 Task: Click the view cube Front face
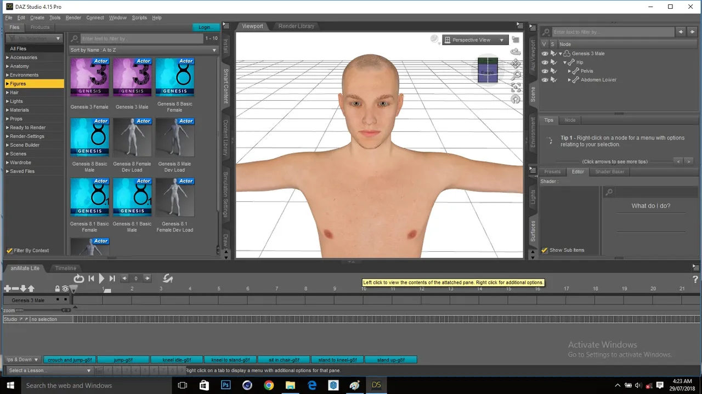pos(488,73)
